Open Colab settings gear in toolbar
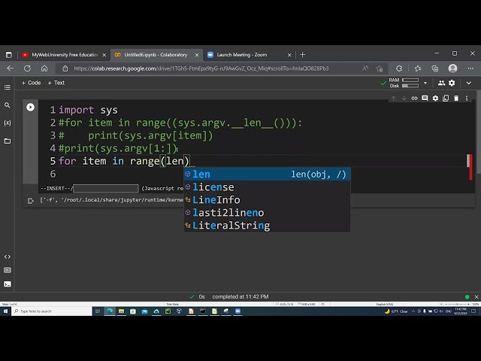Viewport: 481px width, 361px height. (x=452, y=83)
